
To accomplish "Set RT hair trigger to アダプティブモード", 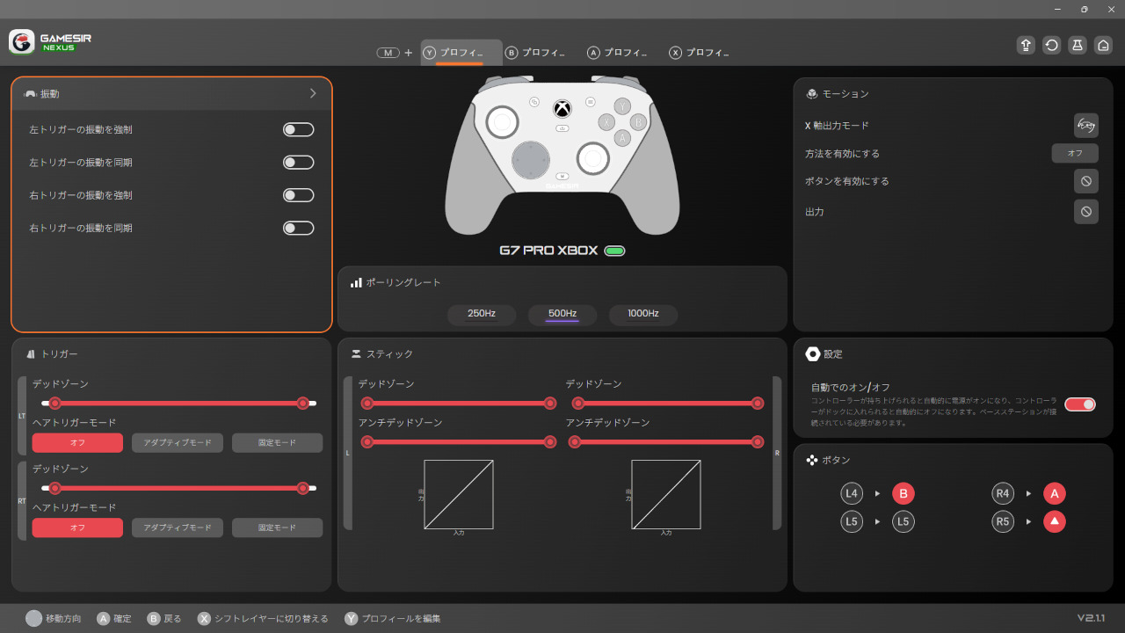I will pyautogui.click(x=178, y=527).
